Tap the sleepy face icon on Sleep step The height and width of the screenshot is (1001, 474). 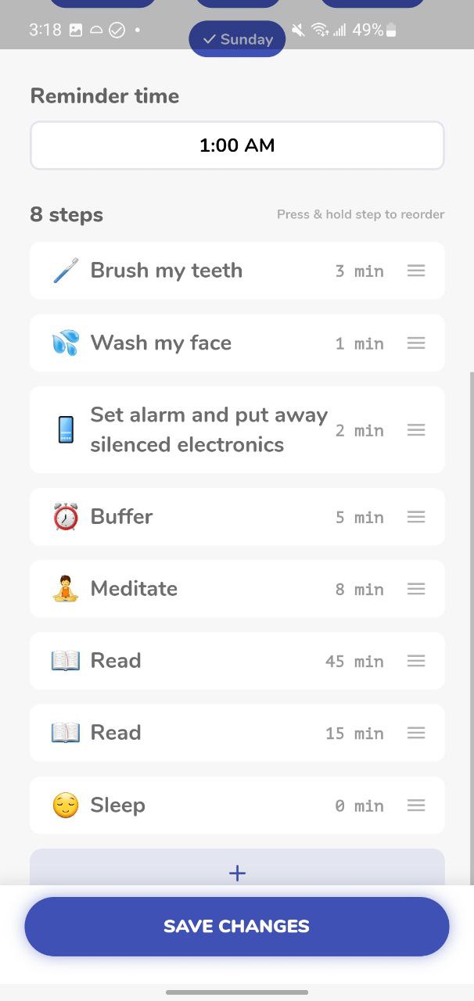click(x=66, y=805)
